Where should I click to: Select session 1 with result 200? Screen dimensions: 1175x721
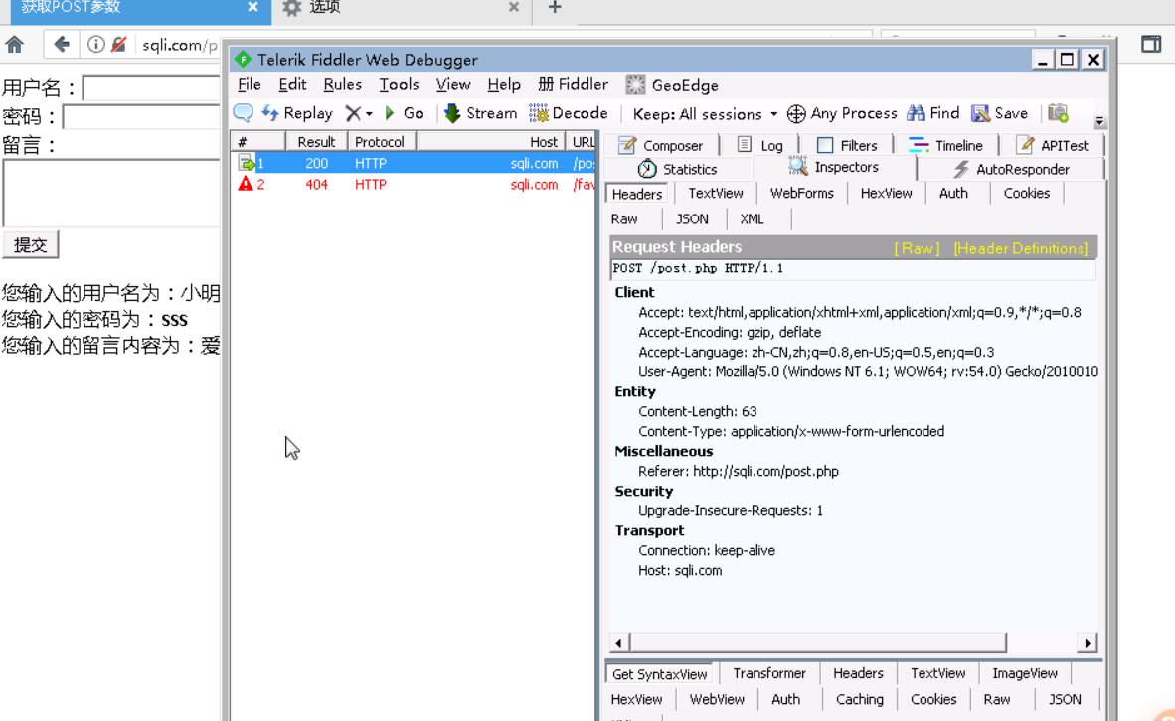click(x=414, y=163)
